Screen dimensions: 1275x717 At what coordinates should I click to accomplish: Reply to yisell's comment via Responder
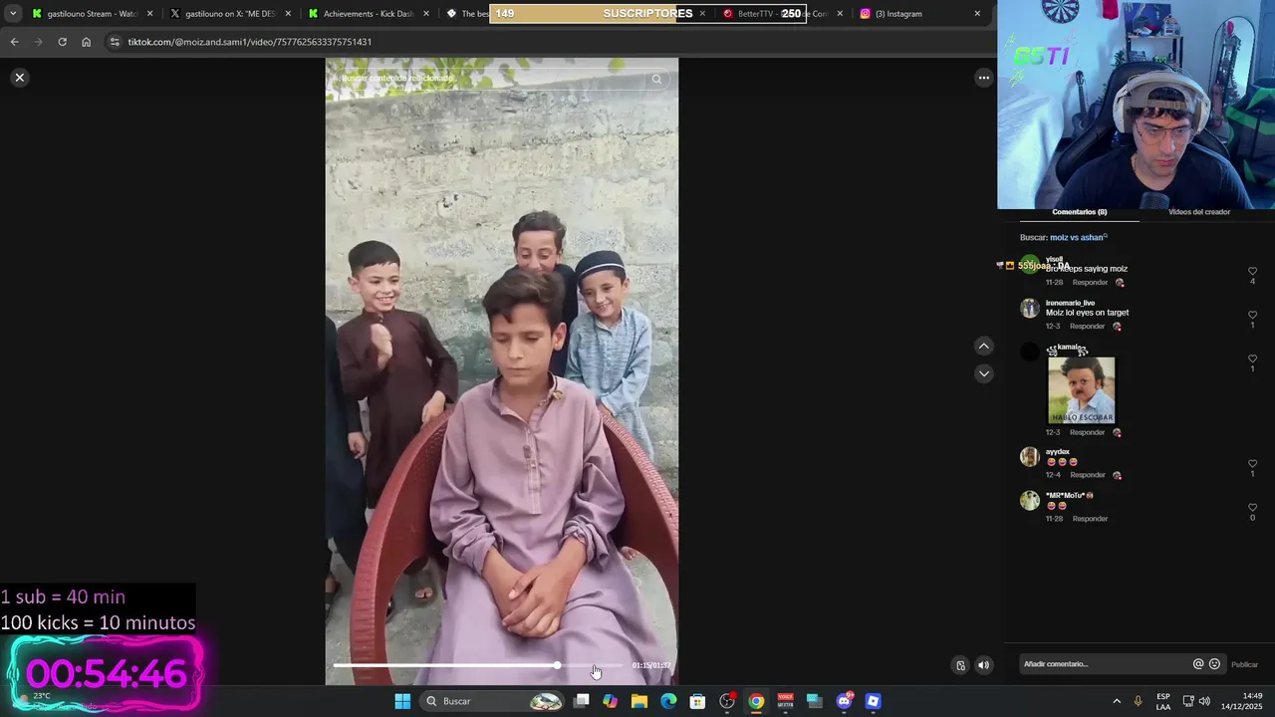(x=1090, y=283)
